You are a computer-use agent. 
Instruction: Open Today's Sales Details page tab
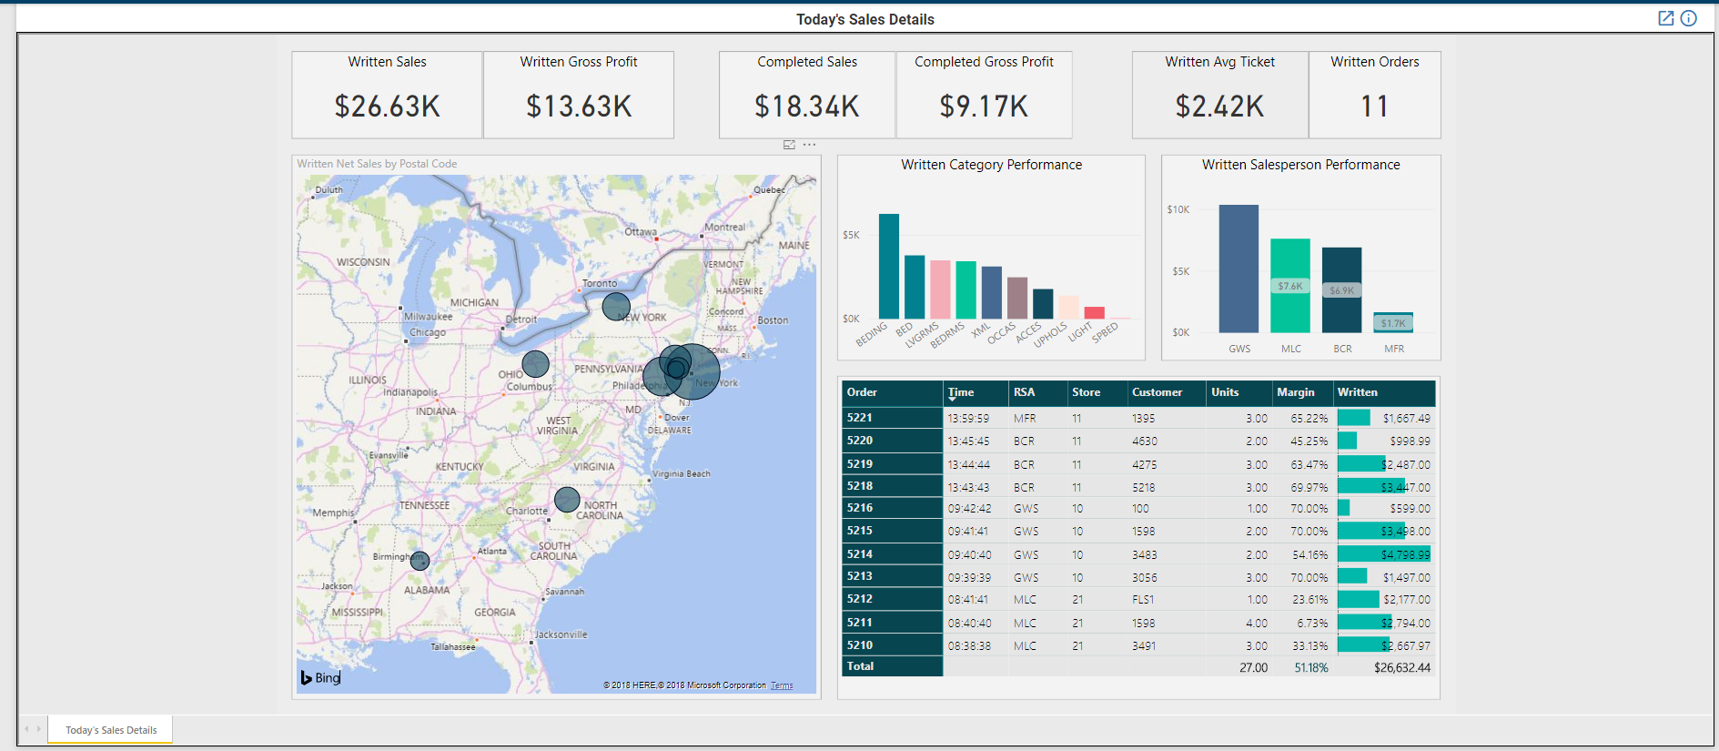click(x=111, y=730)
